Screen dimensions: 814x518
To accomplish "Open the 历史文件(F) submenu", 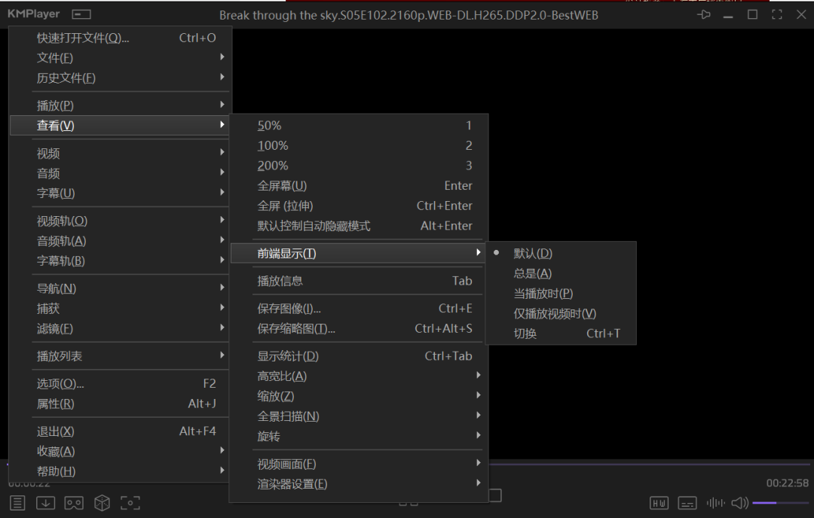I will point(119,78).
